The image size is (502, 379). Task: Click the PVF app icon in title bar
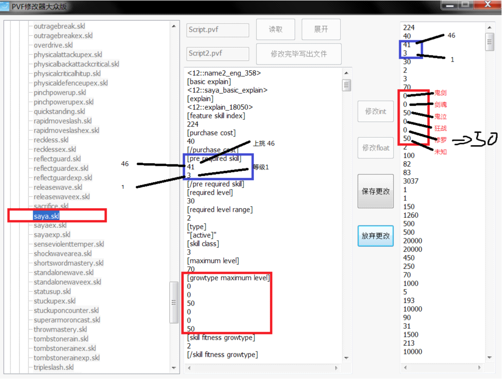coord(5,6)
